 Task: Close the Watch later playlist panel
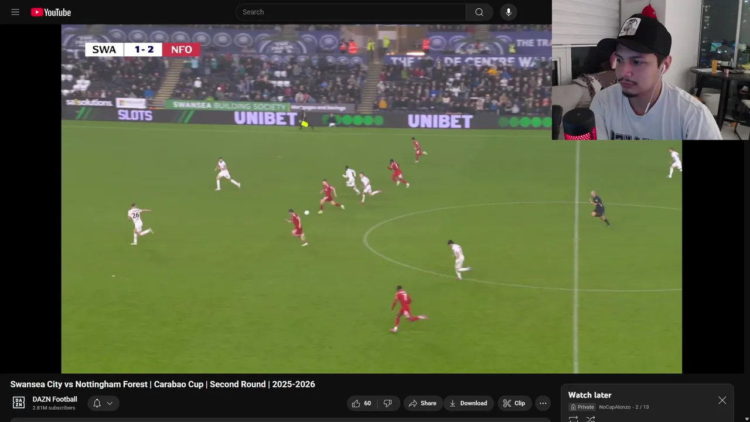click(x=722, y=400)
